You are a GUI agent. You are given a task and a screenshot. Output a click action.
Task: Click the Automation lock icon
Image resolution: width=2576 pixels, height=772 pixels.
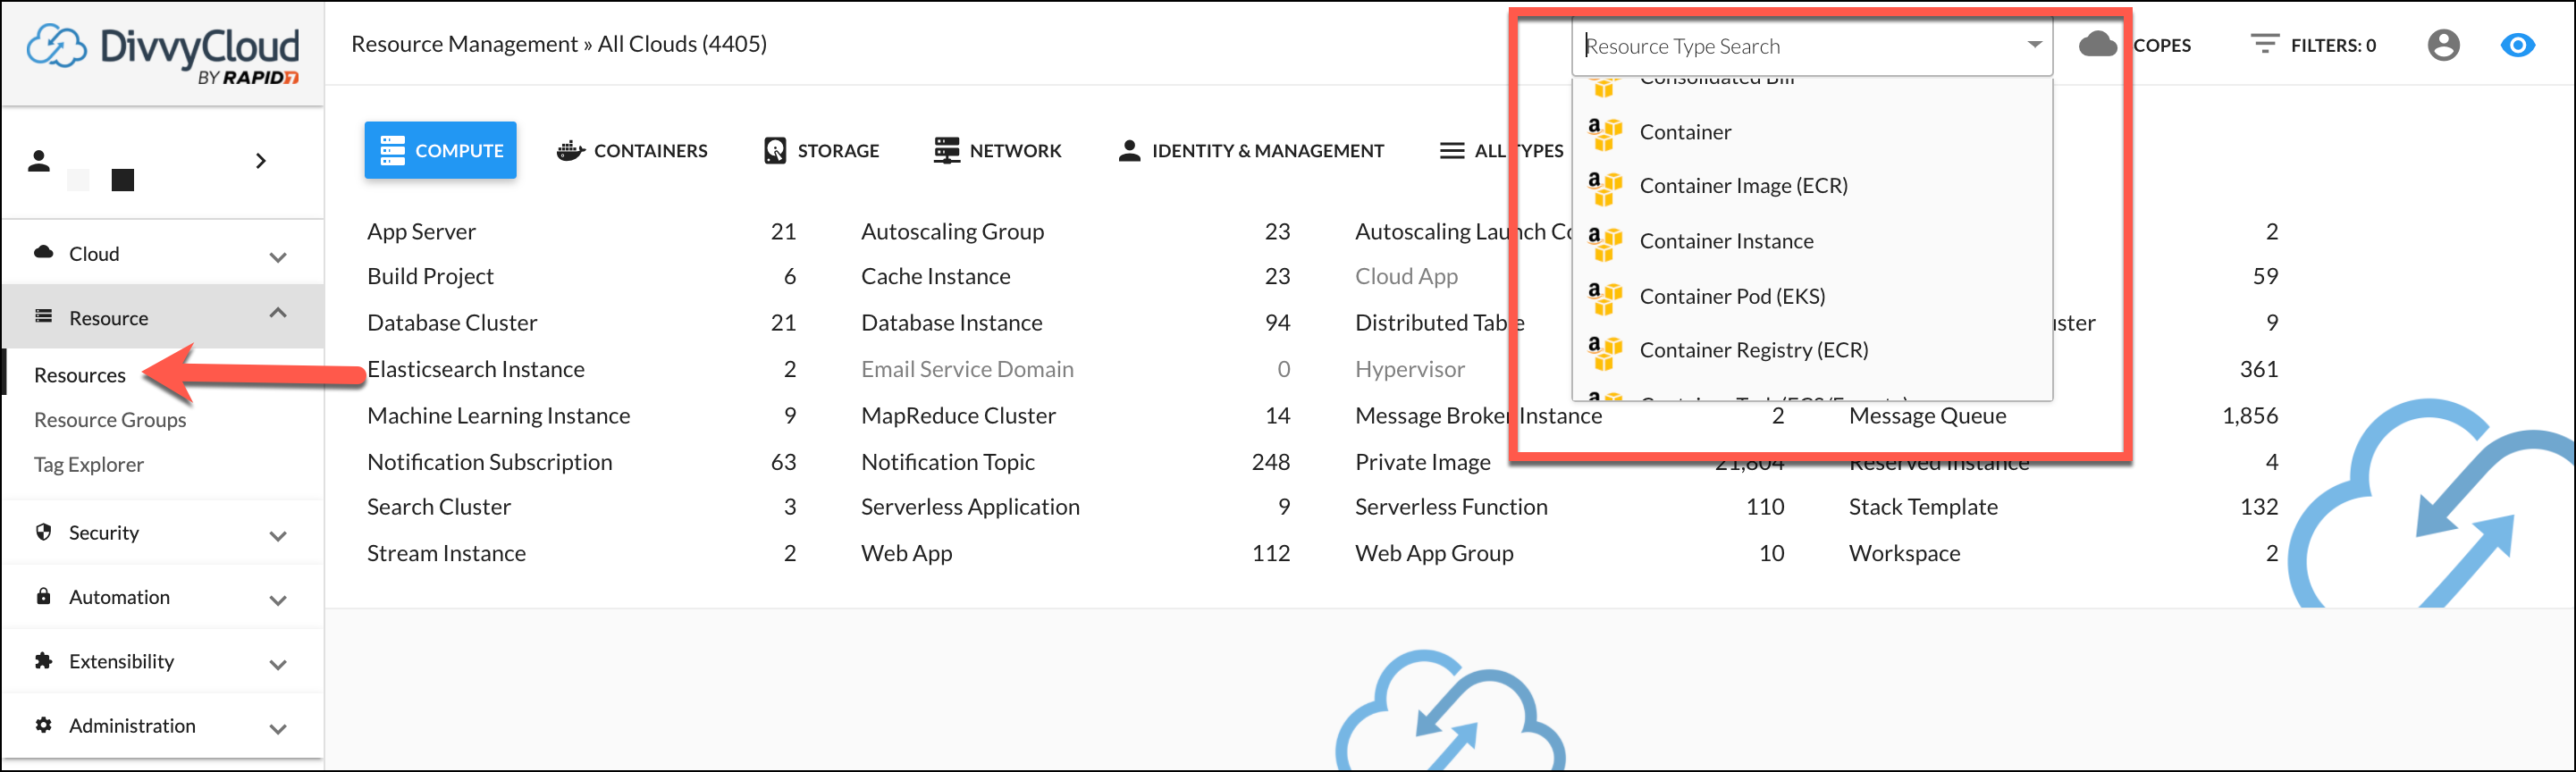coord(43,595)
